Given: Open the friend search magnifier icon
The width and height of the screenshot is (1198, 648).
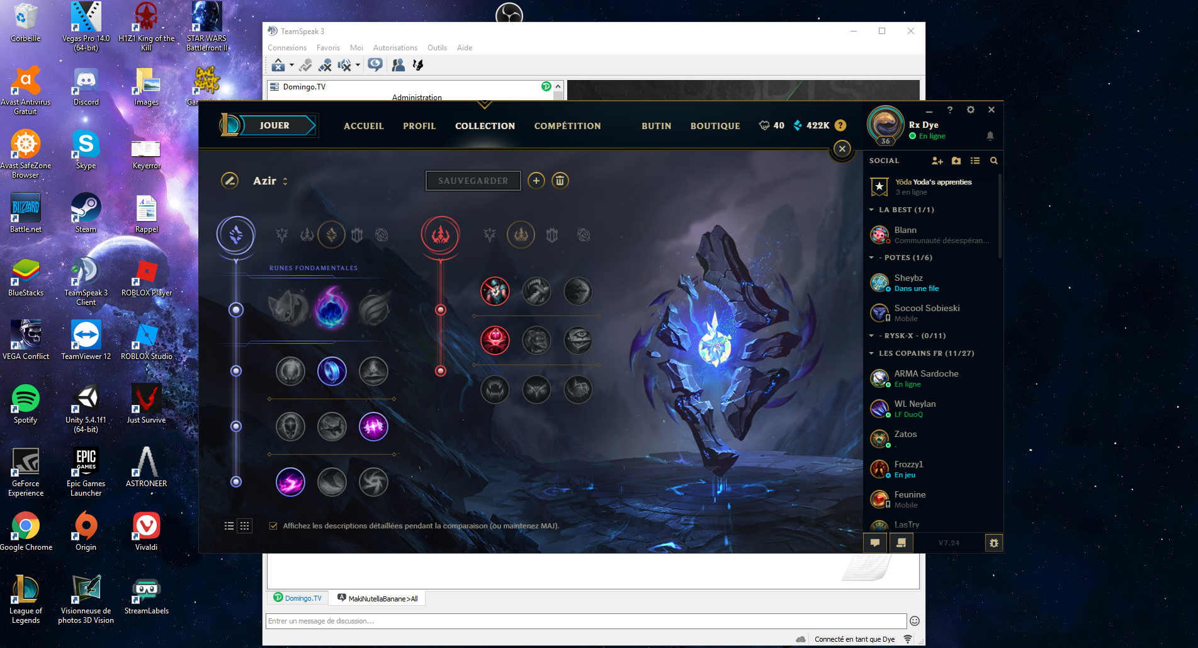Looking at the screenshot, I should [993, 161].
